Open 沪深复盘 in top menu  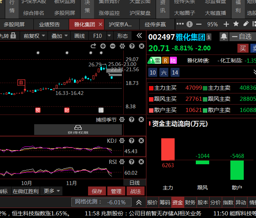tap(140, 13)
